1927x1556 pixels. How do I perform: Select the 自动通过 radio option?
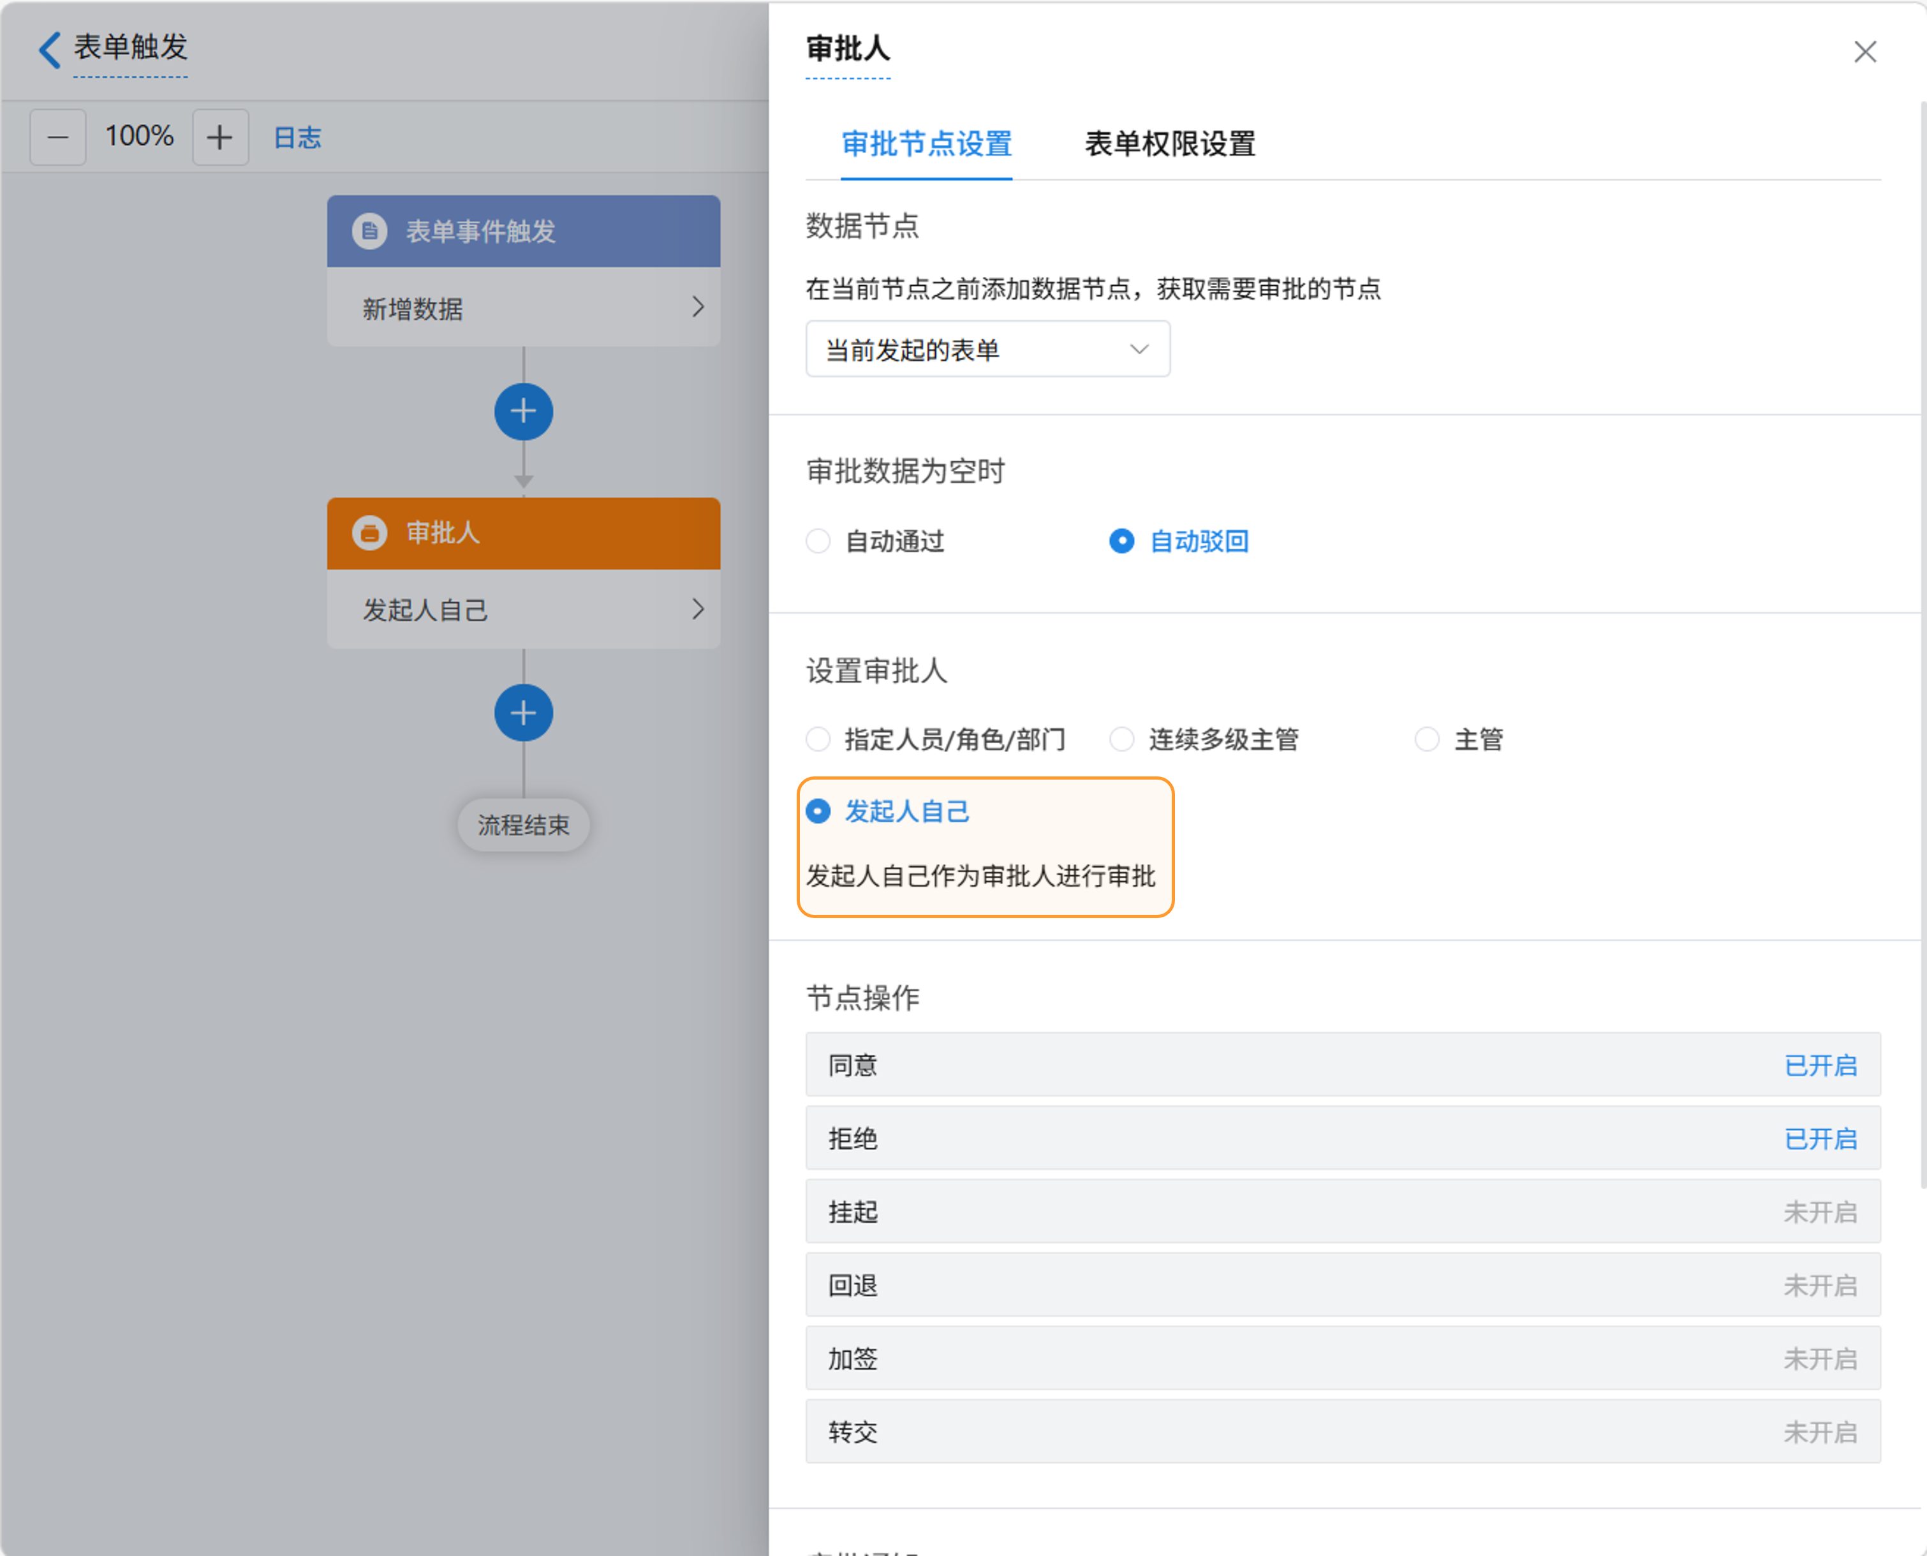pos(818,542)
